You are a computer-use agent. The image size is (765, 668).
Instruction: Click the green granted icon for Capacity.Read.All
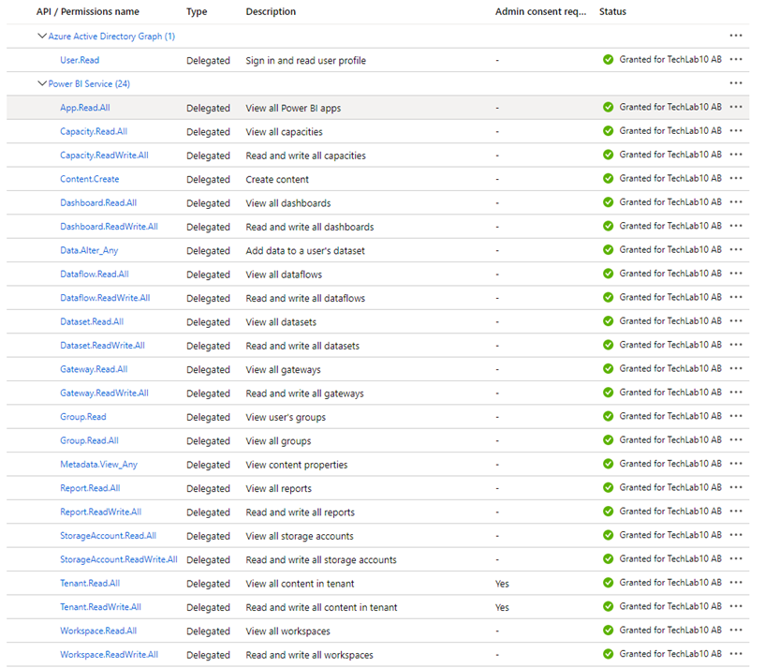[610, 131]
